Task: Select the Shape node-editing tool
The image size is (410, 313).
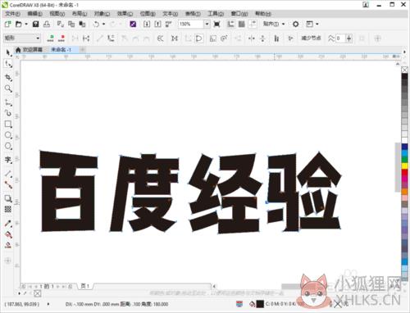Action: pyautogui.click(x=8, y=64)
